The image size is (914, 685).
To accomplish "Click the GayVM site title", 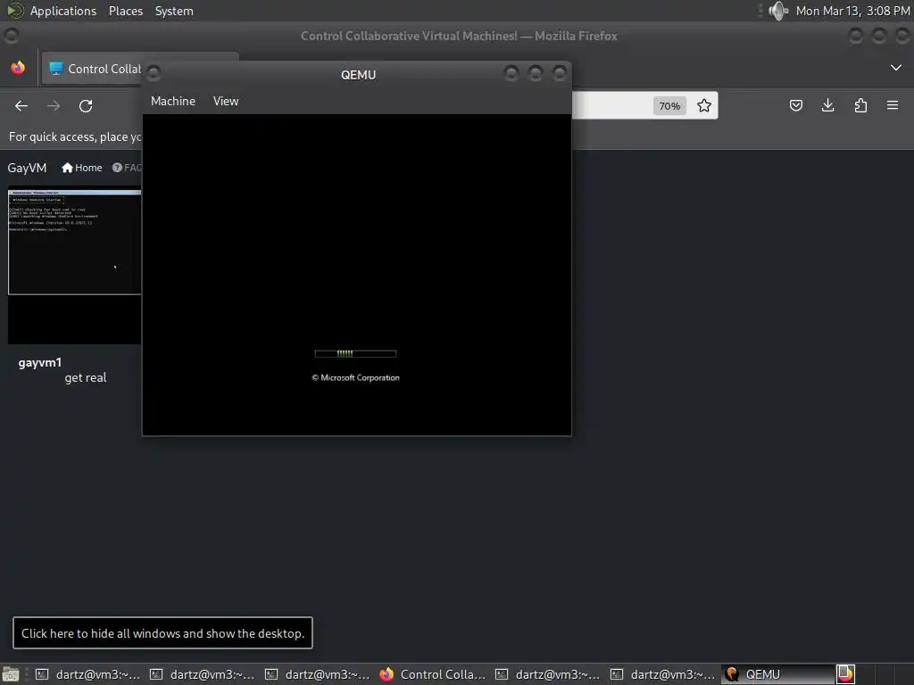I will coord(27,168).
